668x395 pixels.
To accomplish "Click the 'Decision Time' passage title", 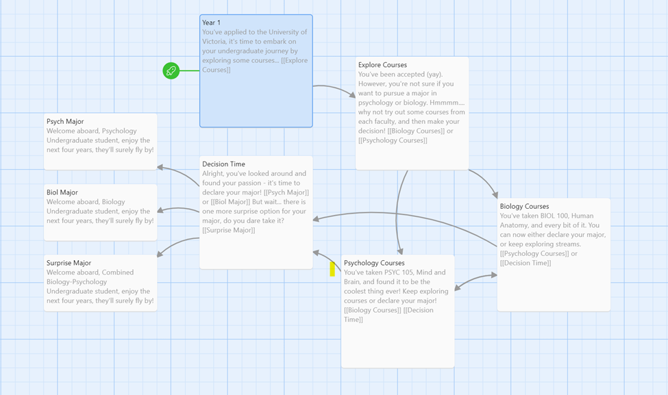I will coord(223,164).
